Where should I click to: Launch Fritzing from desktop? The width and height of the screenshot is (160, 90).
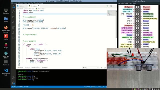click(x=6, y=37)
